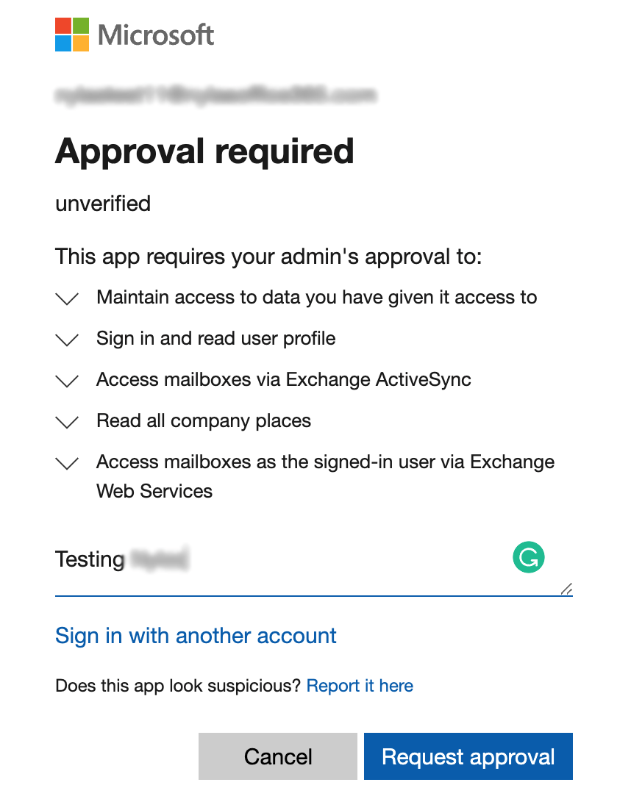Follow the 'Report it here' link
Viewport: 631px width, 785px height.
[360, 686]
